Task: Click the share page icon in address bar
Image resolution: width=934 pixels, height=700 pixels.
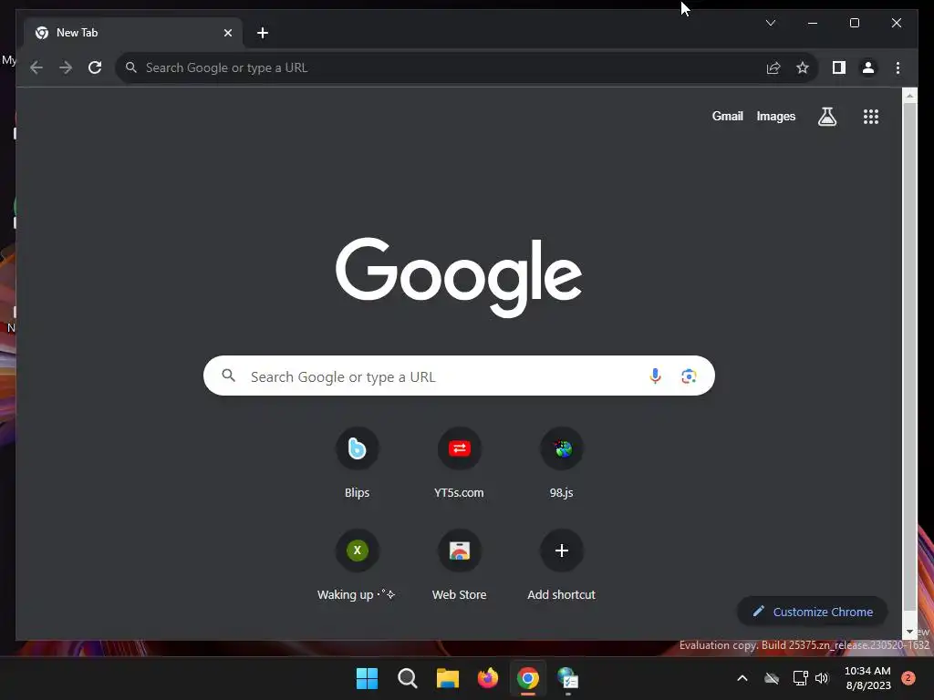Action: (x=773, y=67)
